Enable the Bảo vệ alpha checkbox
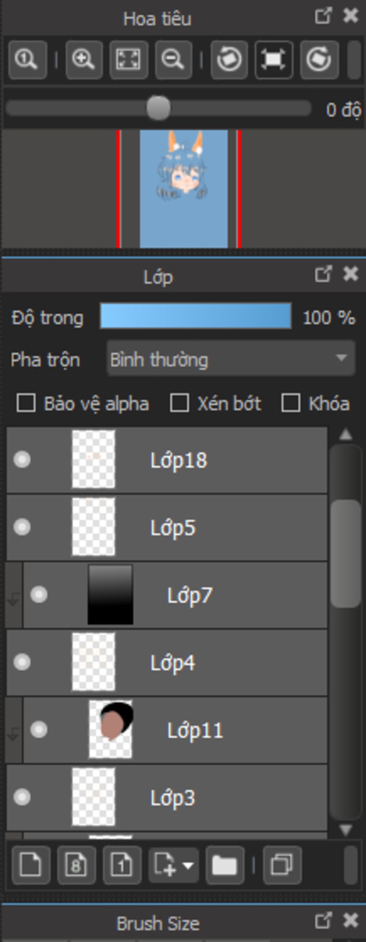This screenshot has width=366, height=942. [26, 403]
